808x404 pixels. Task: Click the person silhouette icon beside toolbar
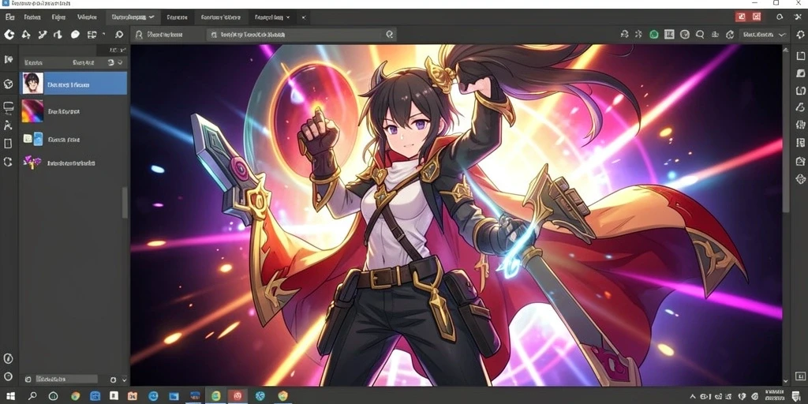coord(139,35)
